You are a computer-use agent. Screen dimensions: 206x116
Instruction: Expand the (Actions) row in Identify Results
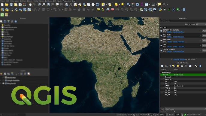[x=164, y=79]
